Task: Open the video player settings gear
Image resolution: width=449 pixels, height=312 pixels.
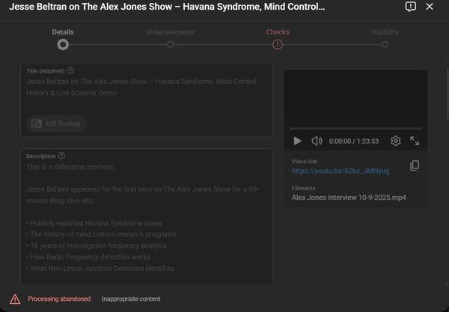Action: click(x=396, y=141)
